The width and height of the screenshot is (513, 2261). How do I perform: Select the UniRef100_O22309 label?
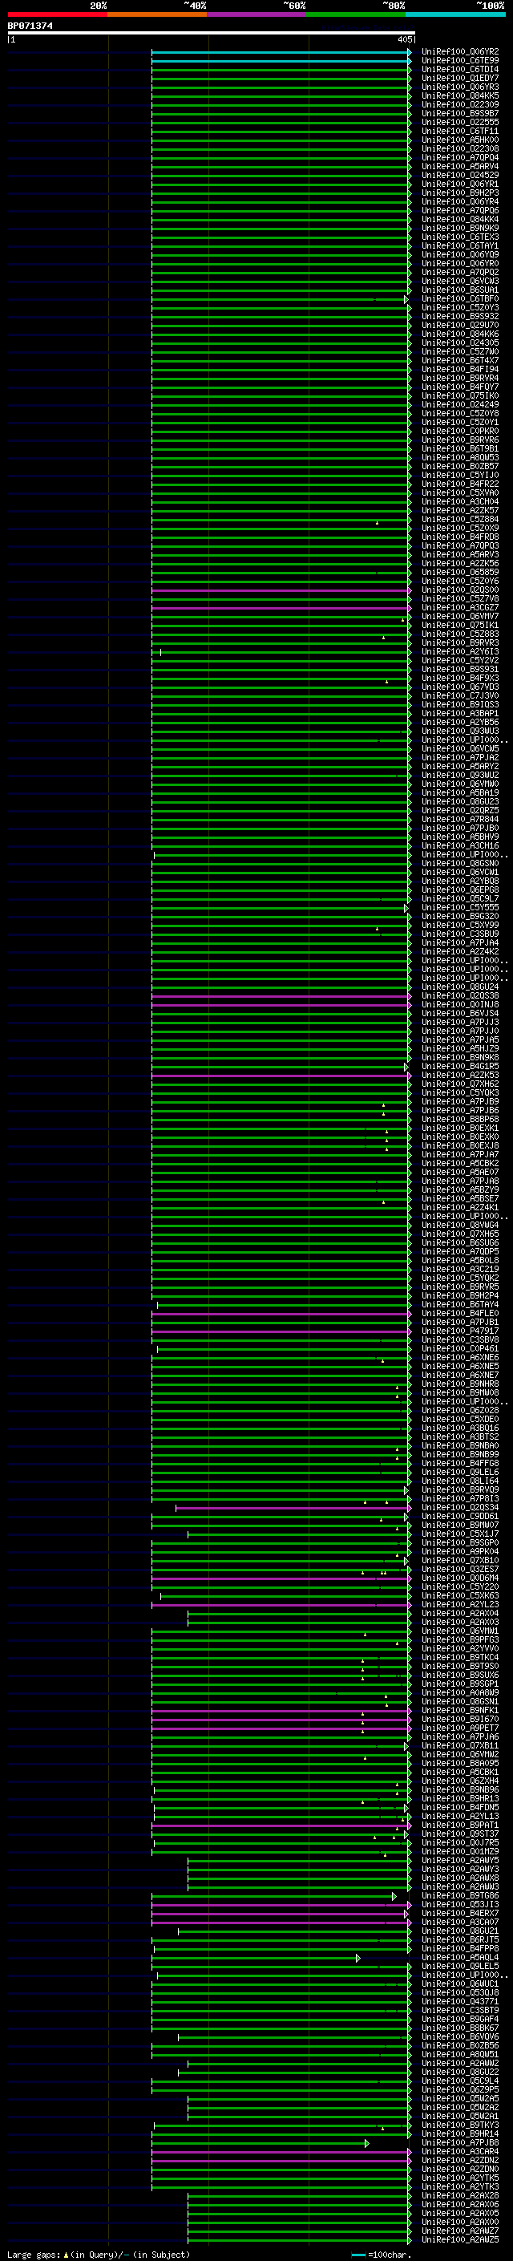click(459, 104)
